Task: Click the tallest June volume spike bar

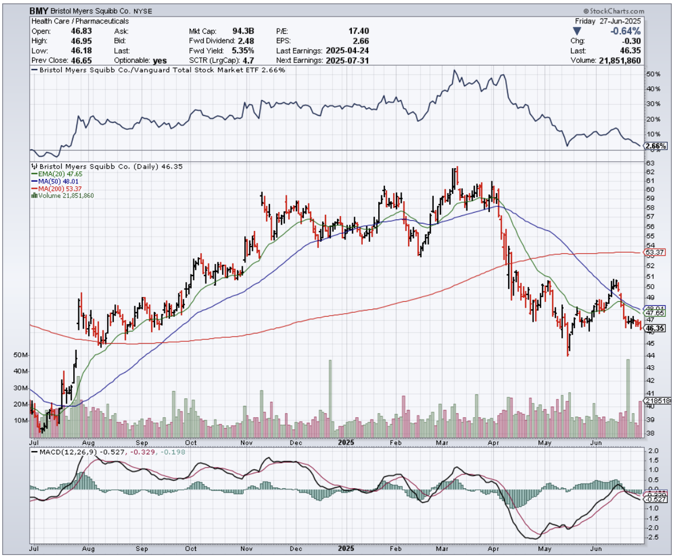Action: (628, 398)
